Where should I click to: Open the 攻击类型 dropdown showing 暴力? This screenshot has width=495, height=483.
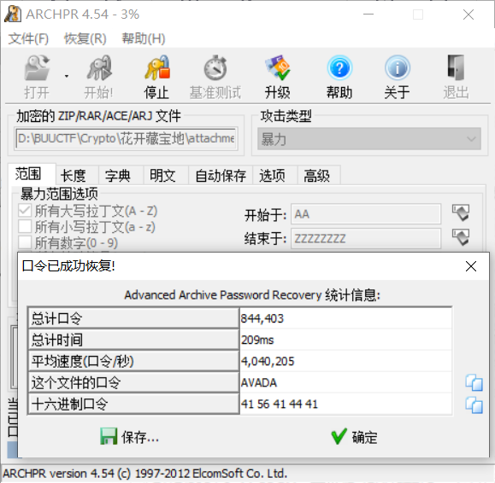[x=369, y=138]
